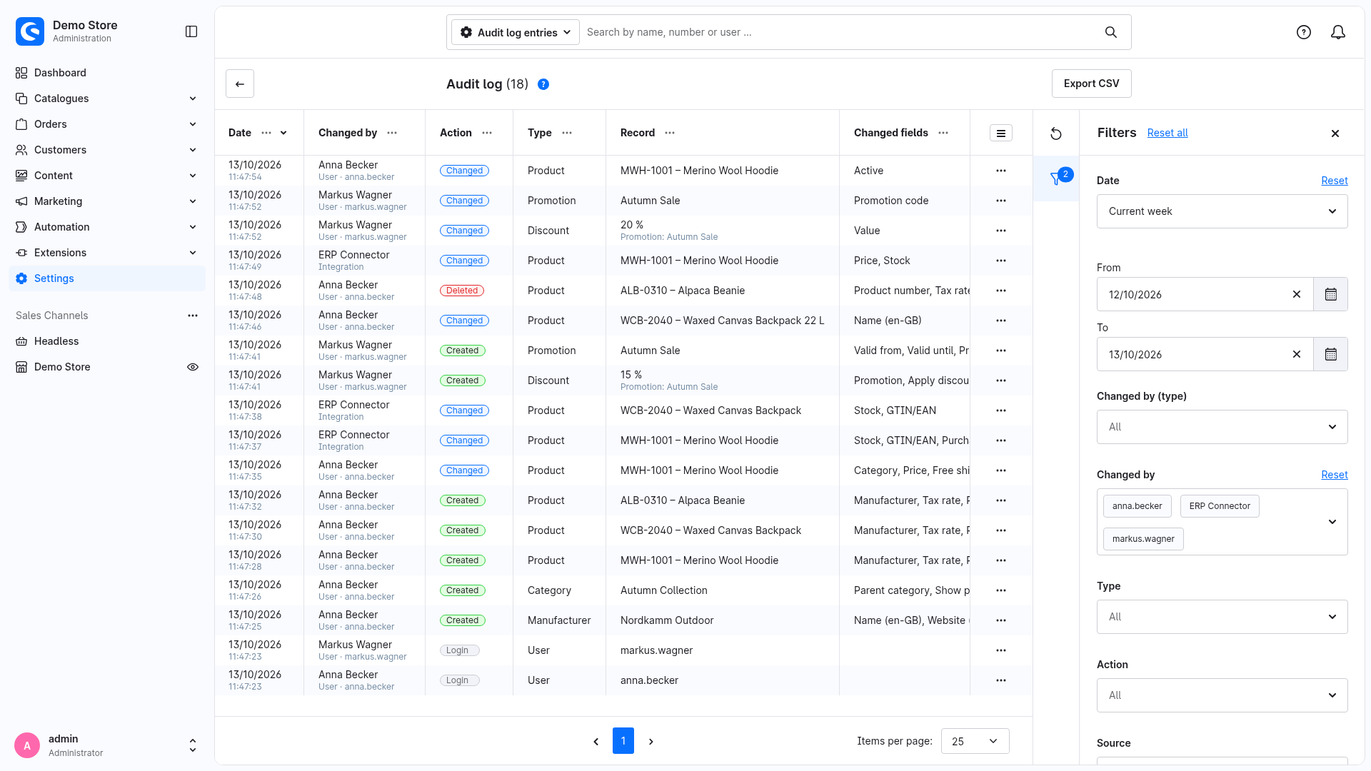
Task: Select Settings in sidebar
Action: 107,278
